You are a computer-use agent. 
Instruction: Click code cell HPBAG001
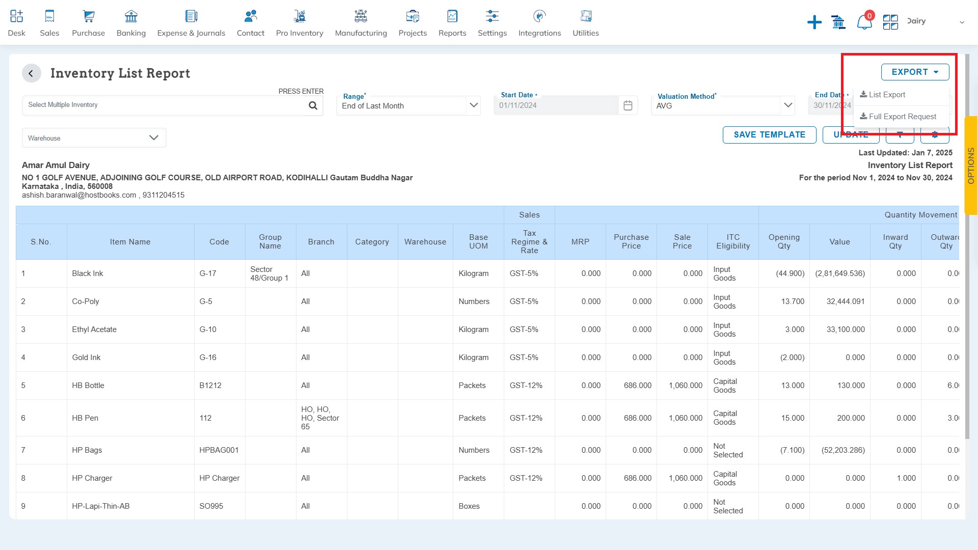219,450
